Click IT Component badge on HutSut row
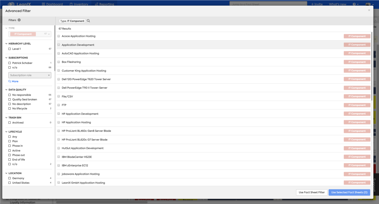This screenshot has height=204, width=379. [357, 148]
